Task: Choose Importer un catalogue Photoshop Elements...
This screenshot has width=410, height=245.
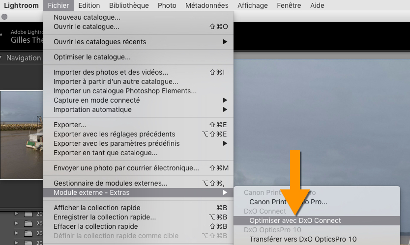Action: (138, 91)
